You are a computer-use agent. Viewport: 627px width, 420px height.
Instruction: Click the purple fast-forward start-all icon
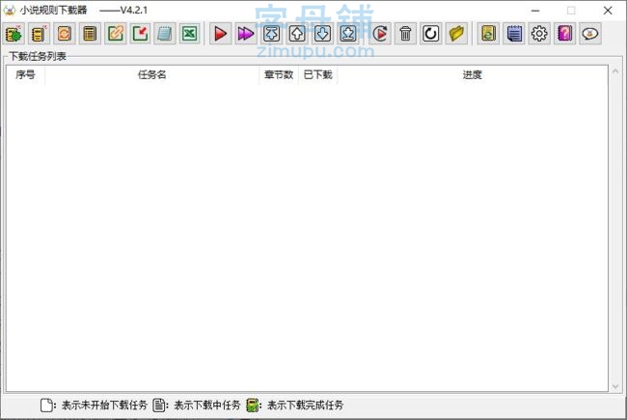tap(246, 34)
